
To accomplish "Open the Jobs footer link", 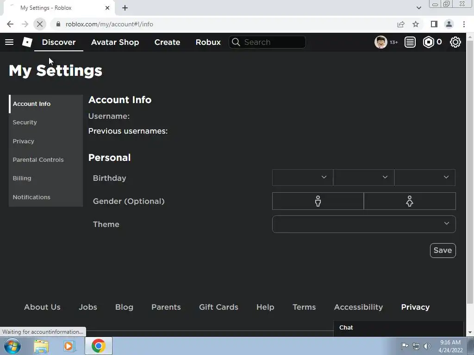I will coord(87,307).
